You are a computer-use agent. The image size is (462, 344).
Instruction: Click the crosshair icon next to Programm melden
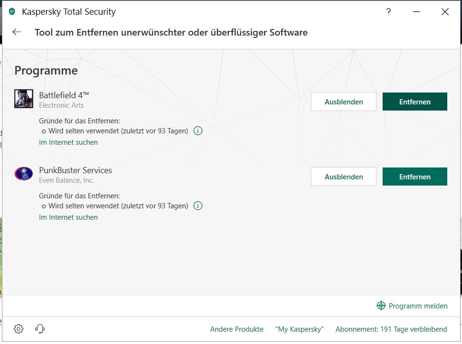[381, 306]
